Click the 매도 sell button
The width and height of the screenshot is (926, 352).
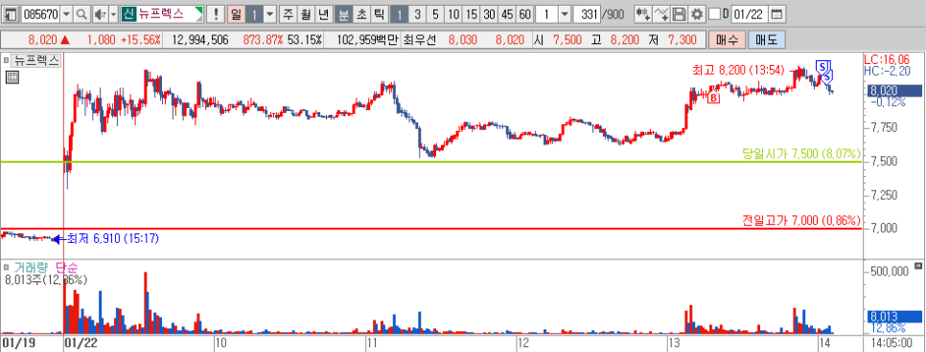click(766, 40)
